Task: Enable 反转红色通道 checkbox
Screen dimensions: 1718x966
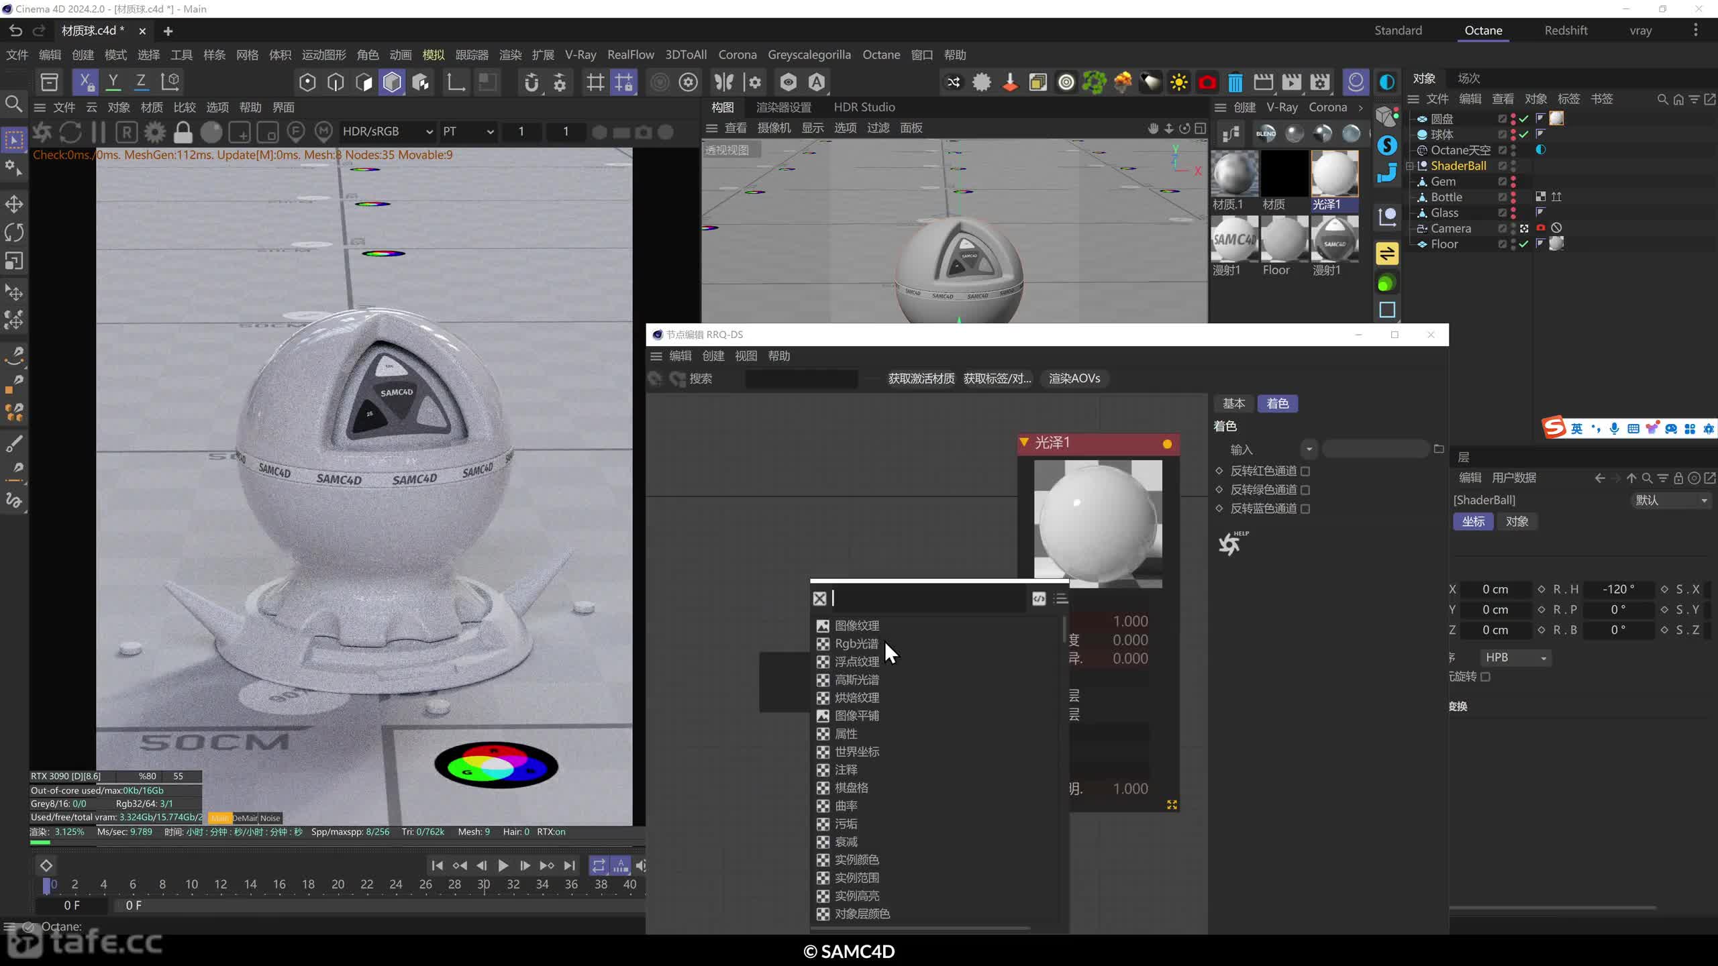Action: (1305, 471)
